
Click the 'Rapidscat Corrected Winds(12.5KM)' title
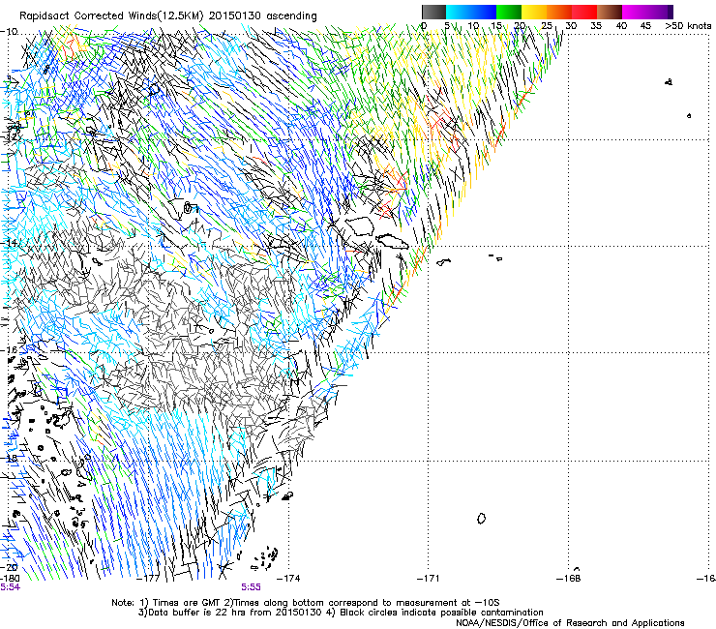112,16
